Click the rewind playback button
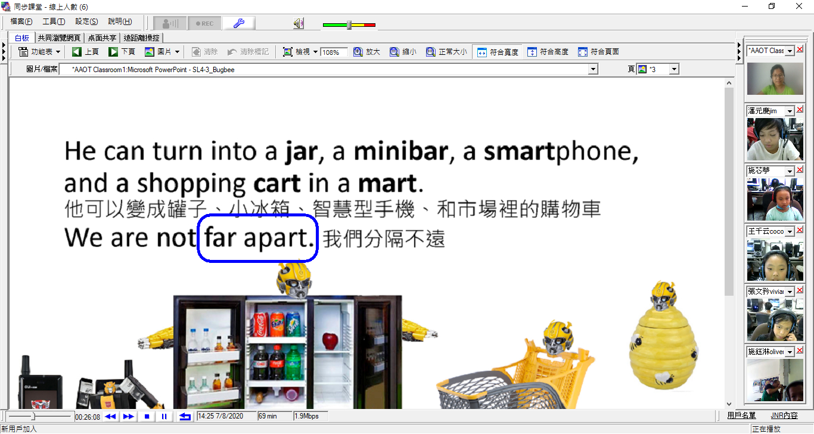Viewport: 814px width, 434px height. coord(110,416)
